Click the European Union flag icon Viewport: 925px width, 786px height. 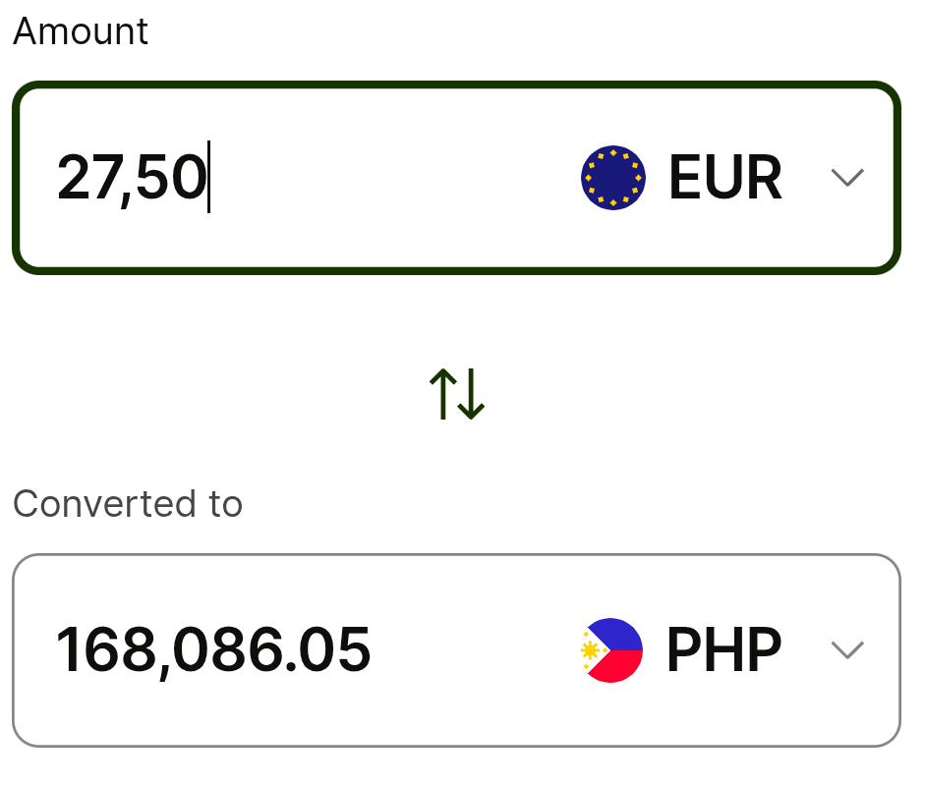(613, 177)
